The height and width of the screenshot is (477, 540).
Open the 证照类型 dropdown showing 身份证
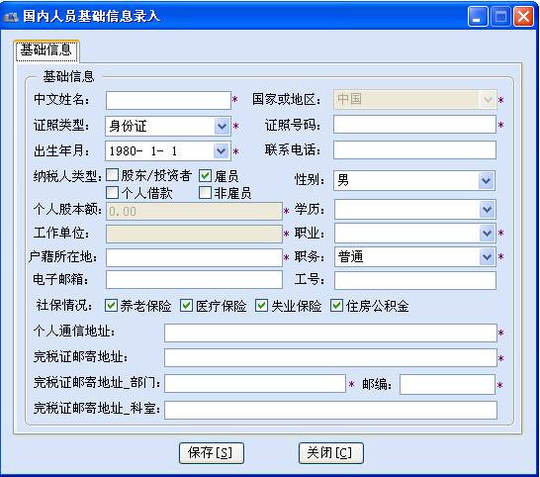[223, 126]
